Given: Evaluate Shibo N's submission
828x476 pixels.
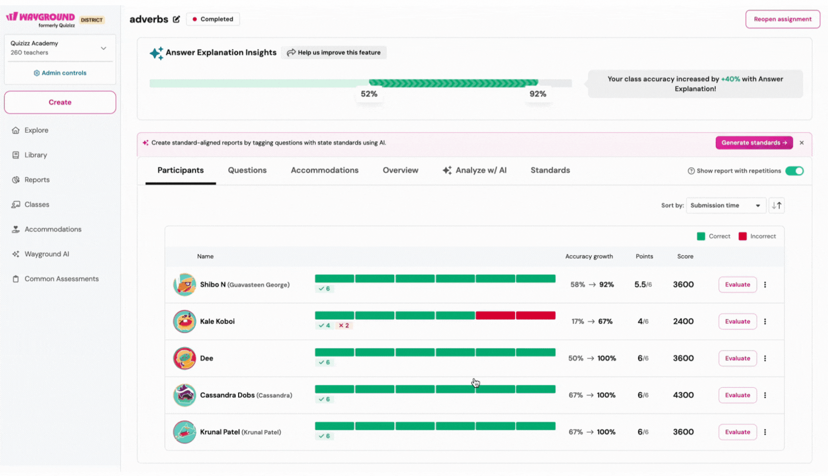Looking at the screenshot, I should pyautogui.click(x=737, y=285).
